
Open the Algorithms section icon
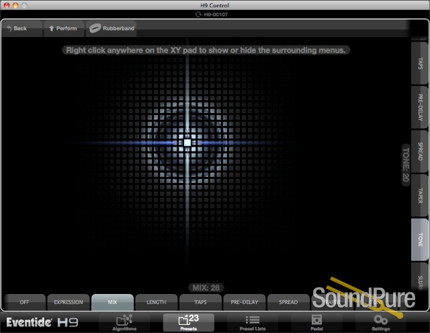pos(124,322)
